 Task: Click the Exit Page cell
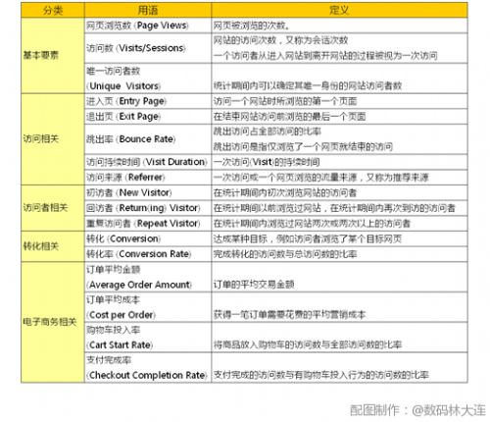(148, 117)
